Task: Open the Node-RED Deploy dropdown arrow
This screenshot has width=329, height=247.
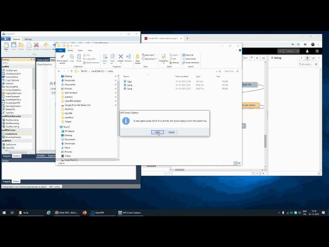Action: [298, 51]
